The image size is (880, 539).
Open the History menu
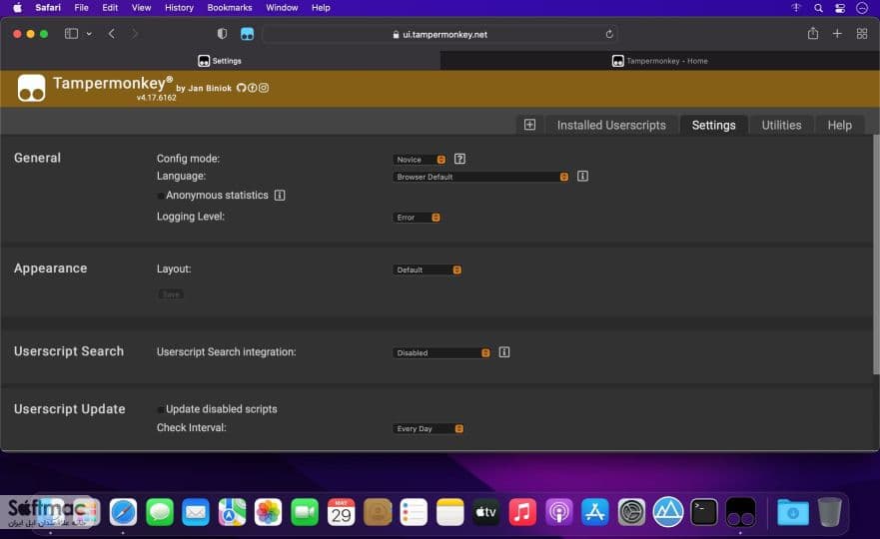coord(179,8)
